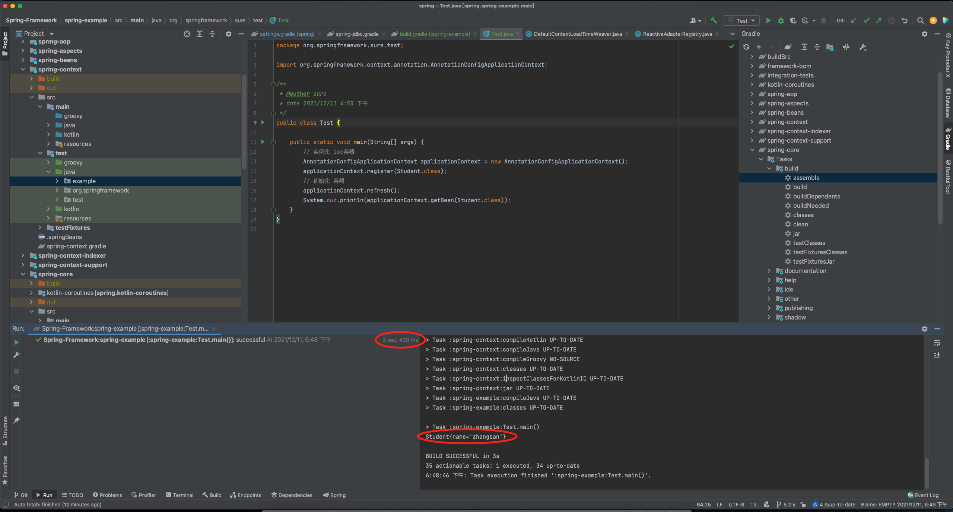
Task: Open the Event Log button
Action: point(923,495)
